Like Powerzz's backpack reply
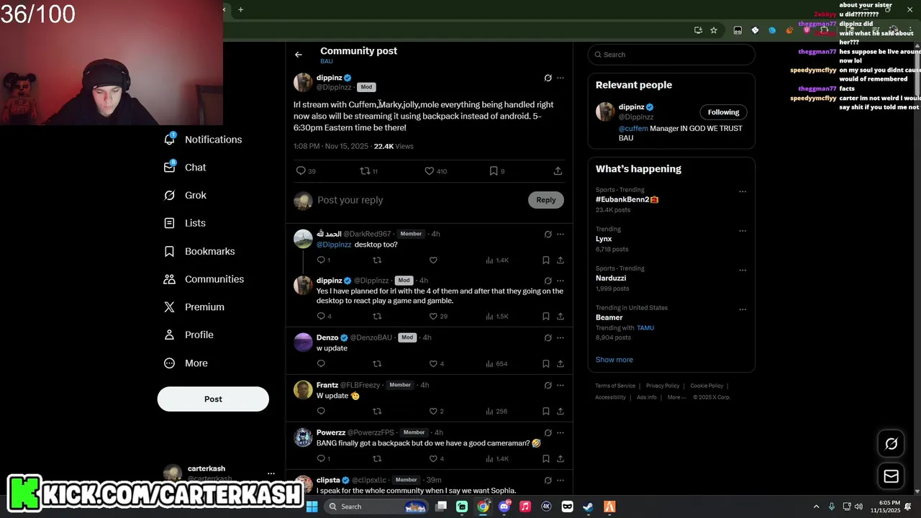The height and width of the screenshot is (518, 921). [x=436, y=459]
